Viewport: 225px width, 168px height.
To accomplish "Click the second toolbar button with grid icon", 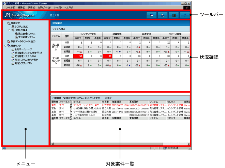I will [x=163, y=15].
